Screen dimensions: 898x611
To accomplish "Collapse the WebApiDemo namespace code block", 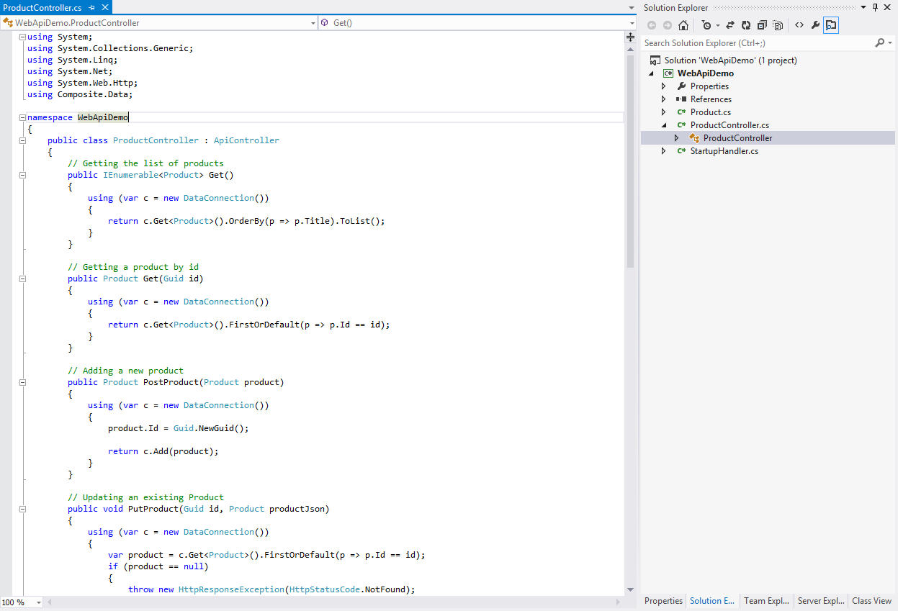I will click(x=22, y=117).
